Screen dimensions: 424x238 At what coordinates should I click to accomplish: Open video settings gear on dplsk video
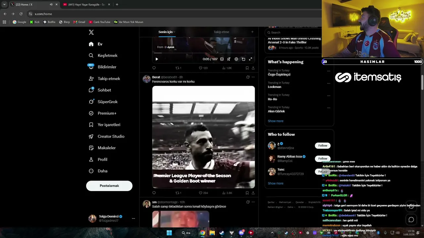tap(236, 59)
